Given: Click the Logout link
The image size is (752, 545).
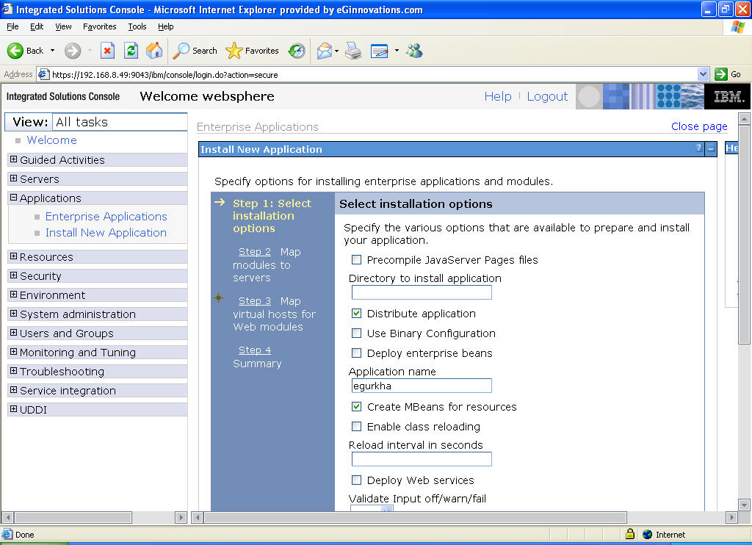Looking at the screenshot, I should pos(547,96).
